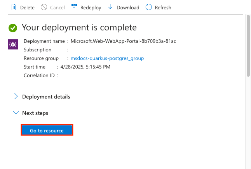Expand Deployment details with the chevron
Viewport: 251px width, 169px height.
[x=16, y=96]
